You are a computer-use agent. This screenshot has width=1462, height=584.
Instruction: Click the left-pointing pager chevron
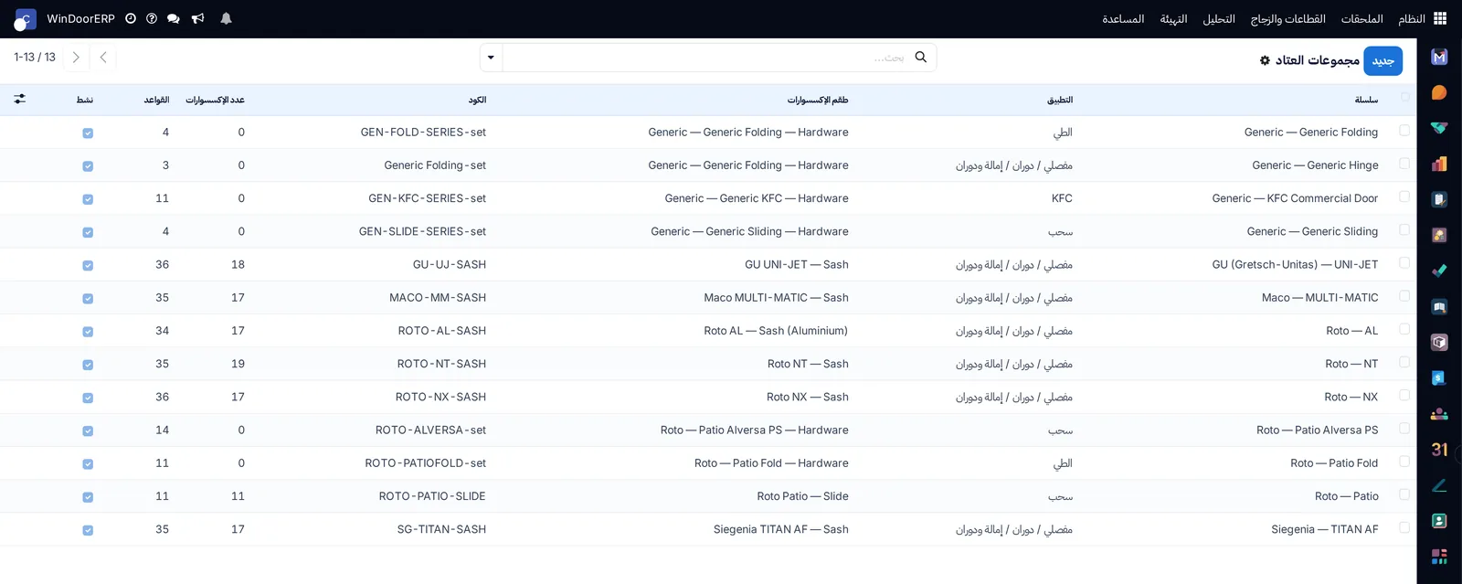pos(103,57)
